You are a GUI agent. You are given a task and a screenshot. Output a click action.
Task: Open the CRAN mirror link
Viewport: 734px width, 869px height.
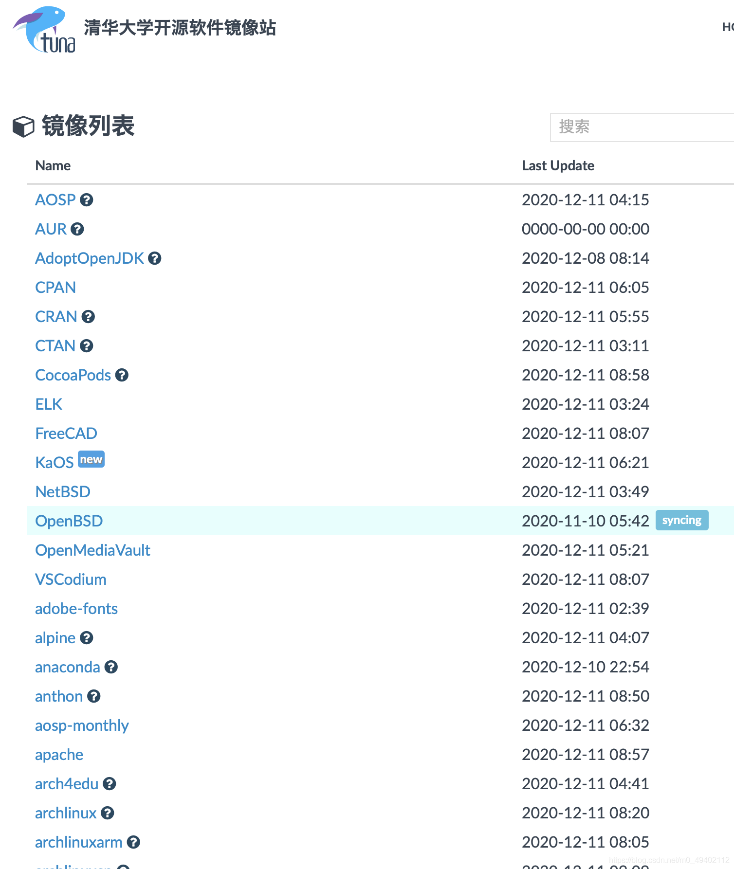pos(56,317)
